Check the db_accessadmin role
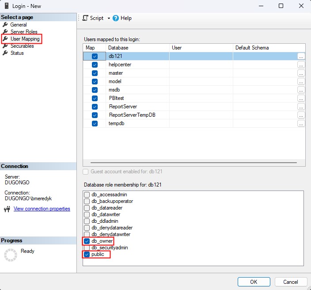 coord(87,195)
